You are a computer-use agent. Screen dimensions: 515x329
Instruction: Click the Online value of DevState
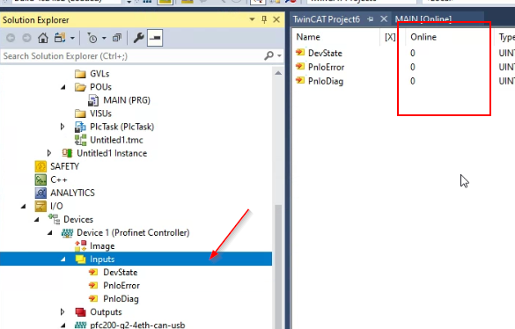click(x=413, y=53)
